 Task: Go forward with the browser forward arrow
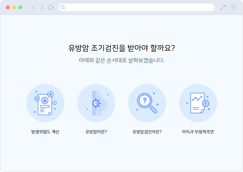pyautogui.click(x=42, y=7)
